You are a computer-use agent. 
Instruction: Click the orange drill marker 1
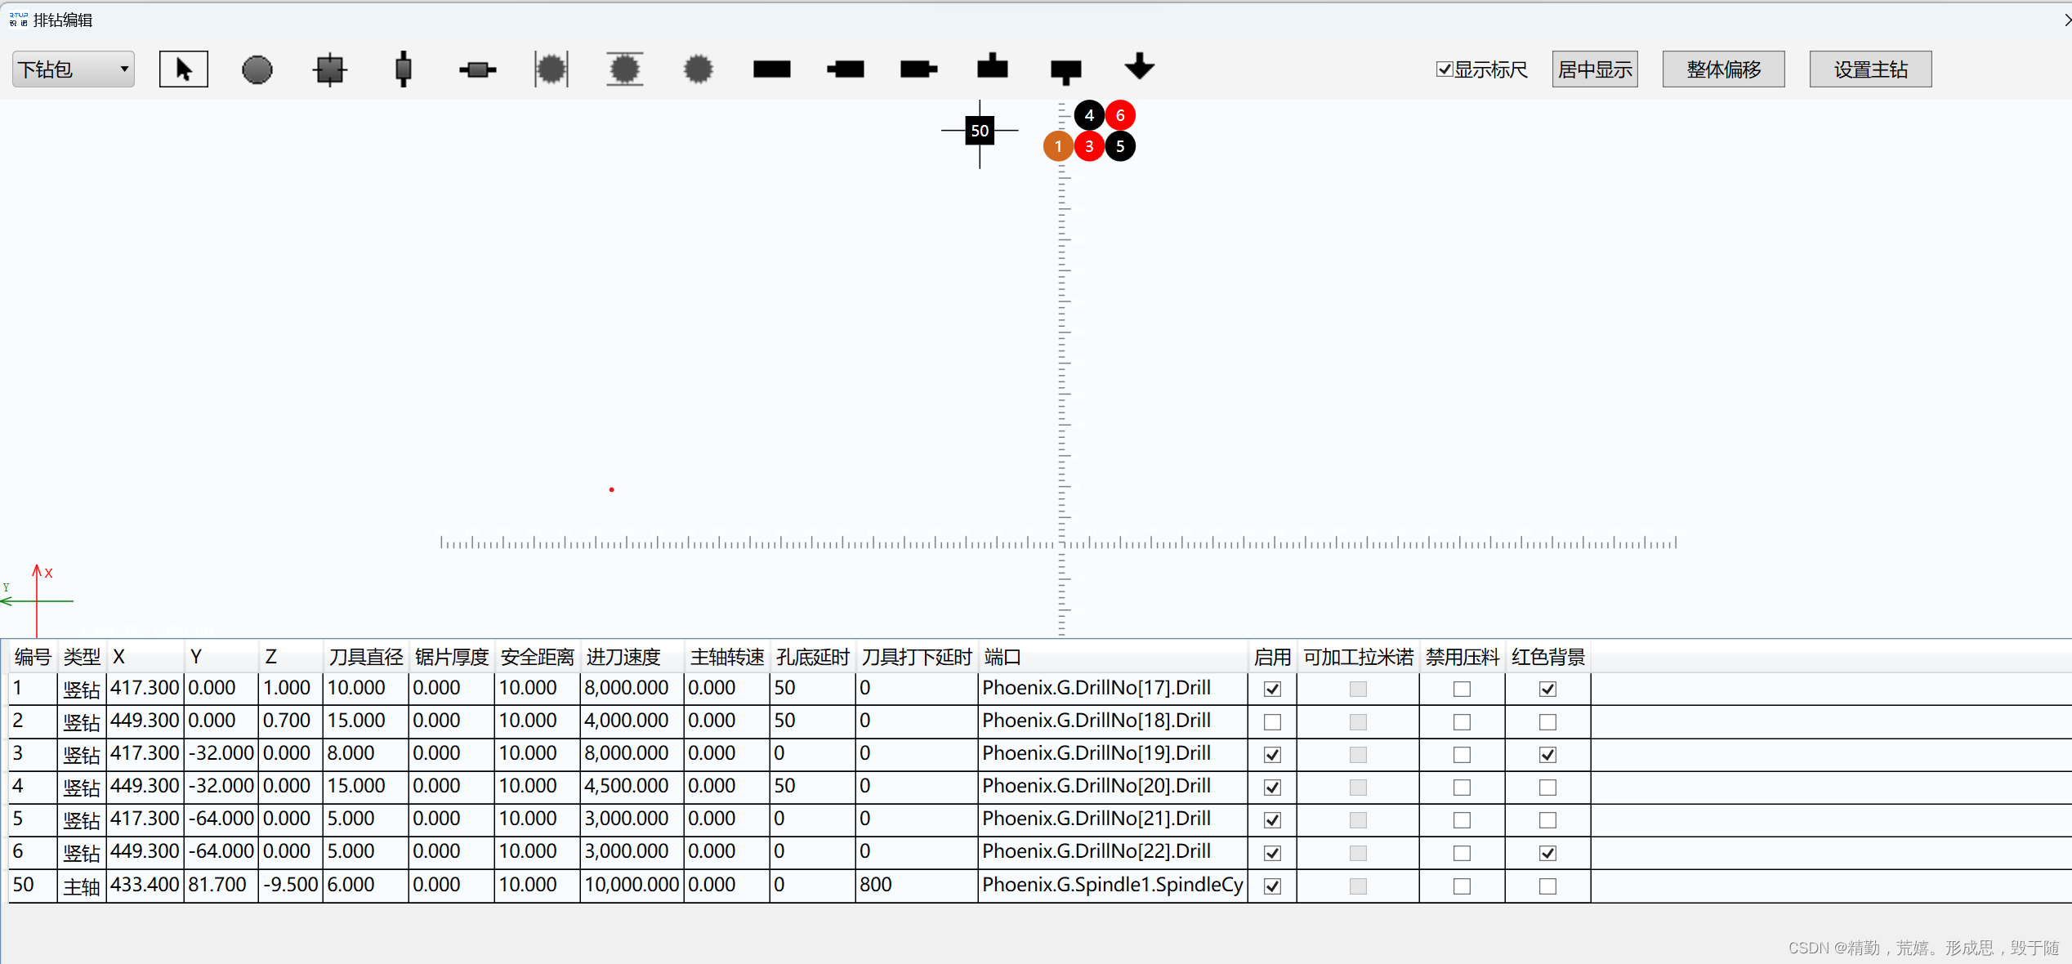coord(1058,146)
